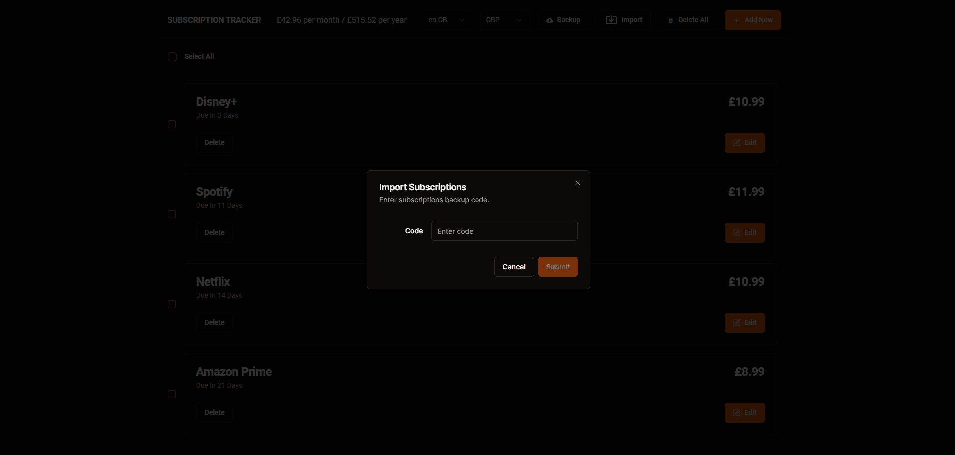Edit the Spotify subscription
The height and width of the screenshot is (455, 955).
pyautogui.click(x=744, y=233)
